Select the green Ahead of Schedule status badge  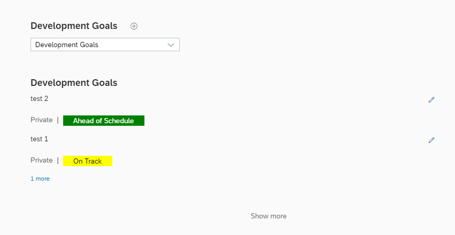(104, 121)
